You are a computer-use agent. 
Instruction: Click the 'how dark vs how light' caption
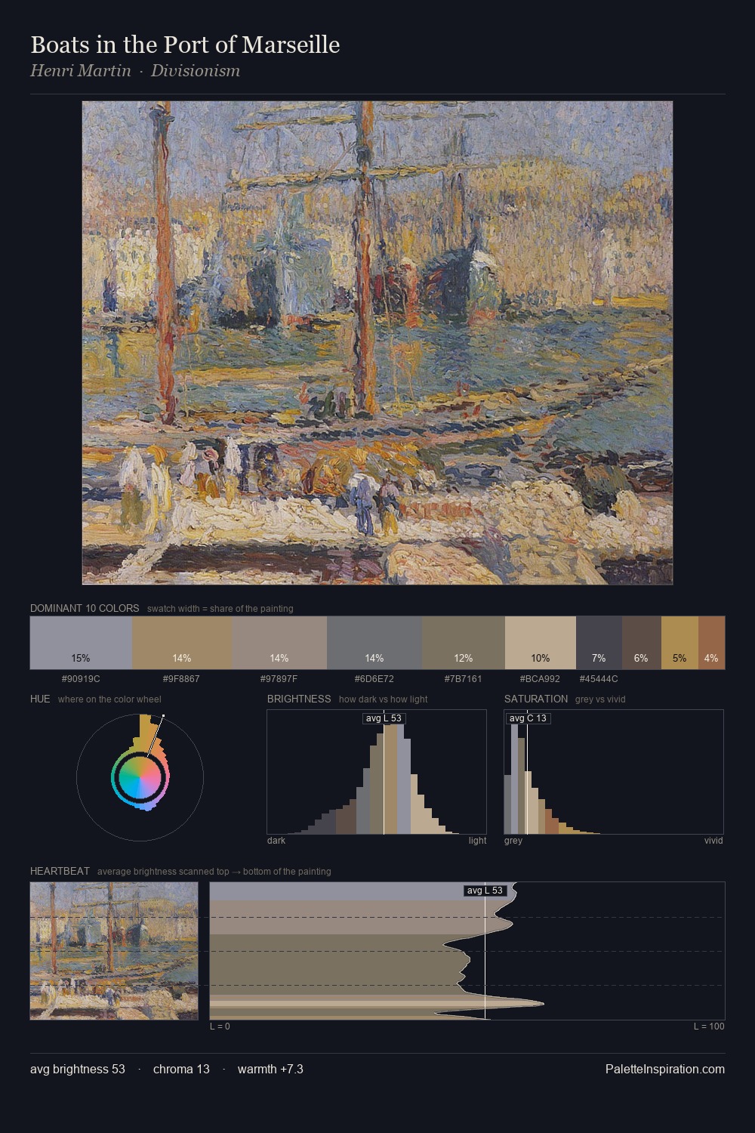tap(384, 699)
